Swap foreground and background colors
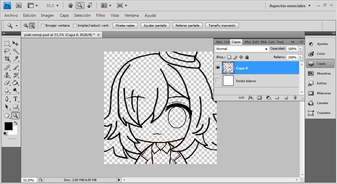 click(x=16, y=123)
